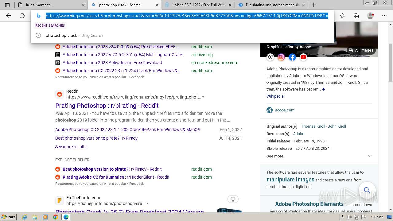Expand the FixThePhoto URL dropdown arrow
Screen dimensions: 393x221
(148, 204)
